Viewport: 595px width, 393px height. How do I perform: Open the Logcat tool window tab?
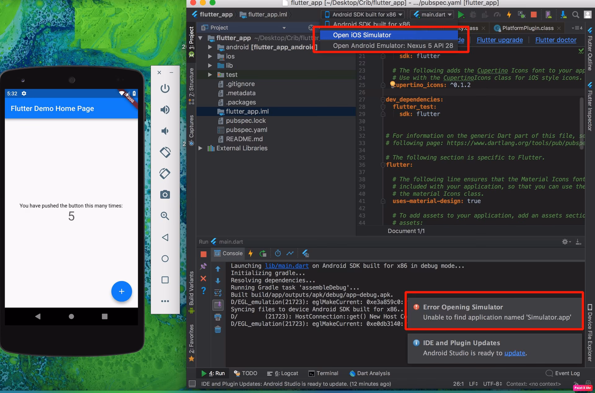[282, 373]
